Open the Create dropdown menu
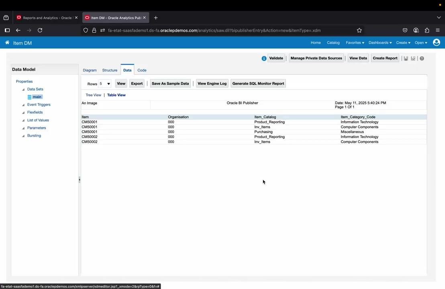445x289 pixels. coord(403,43)
